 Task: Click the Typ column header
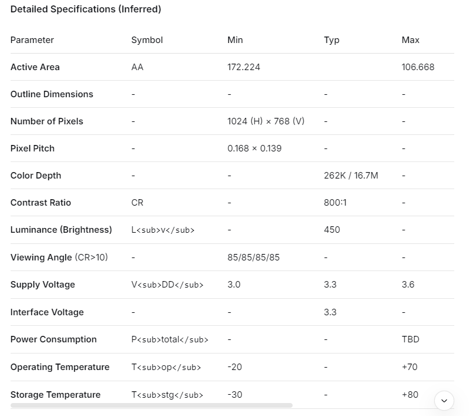click(x=332, y=40)
